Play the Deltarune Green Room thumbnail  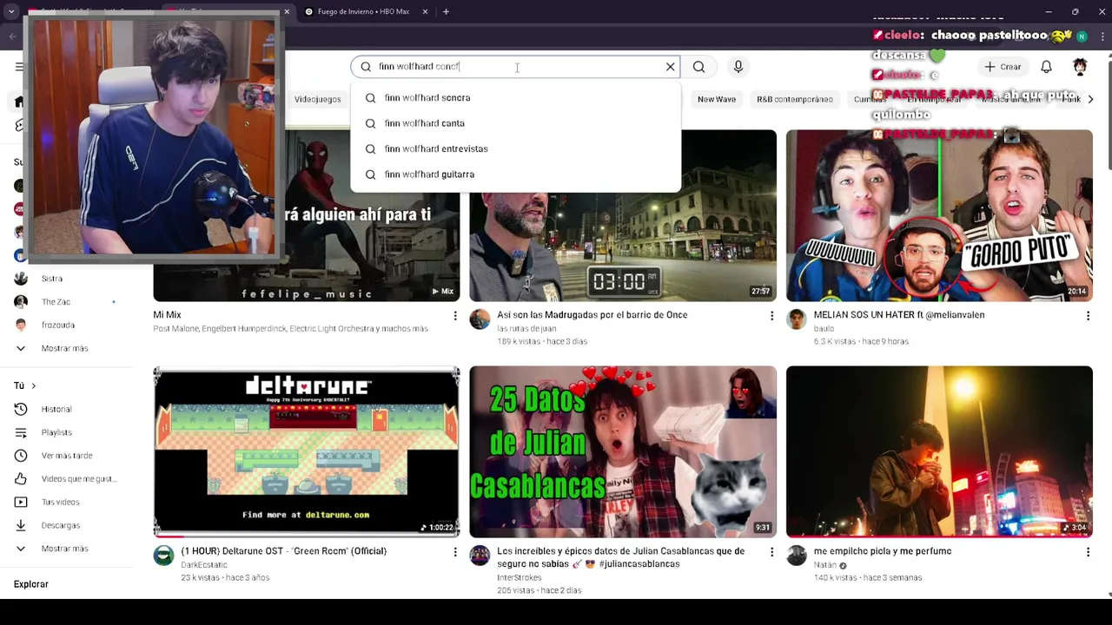[x=306, y=451]
